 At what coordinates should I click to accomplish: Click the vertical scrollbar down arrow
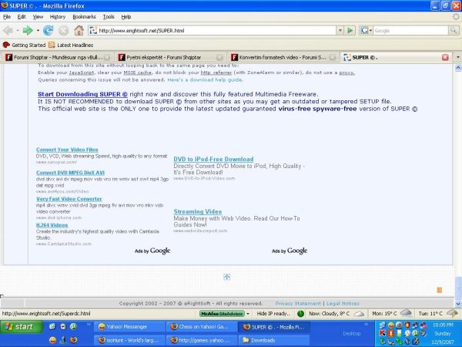458,304
